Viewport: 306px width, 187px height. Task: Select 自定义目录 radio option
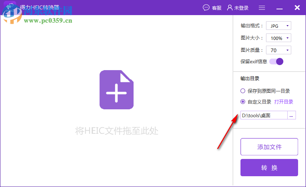coord(243,102)
